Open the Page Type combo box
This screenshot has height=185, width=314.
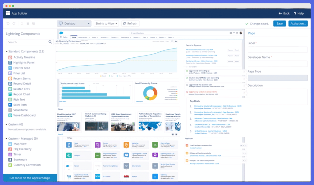[x=278, y=78]
